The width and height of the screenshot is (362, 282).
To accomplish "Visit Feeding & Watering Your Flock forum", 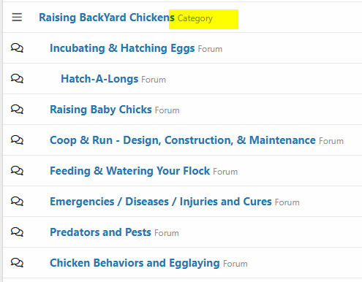I will point(130,171).
